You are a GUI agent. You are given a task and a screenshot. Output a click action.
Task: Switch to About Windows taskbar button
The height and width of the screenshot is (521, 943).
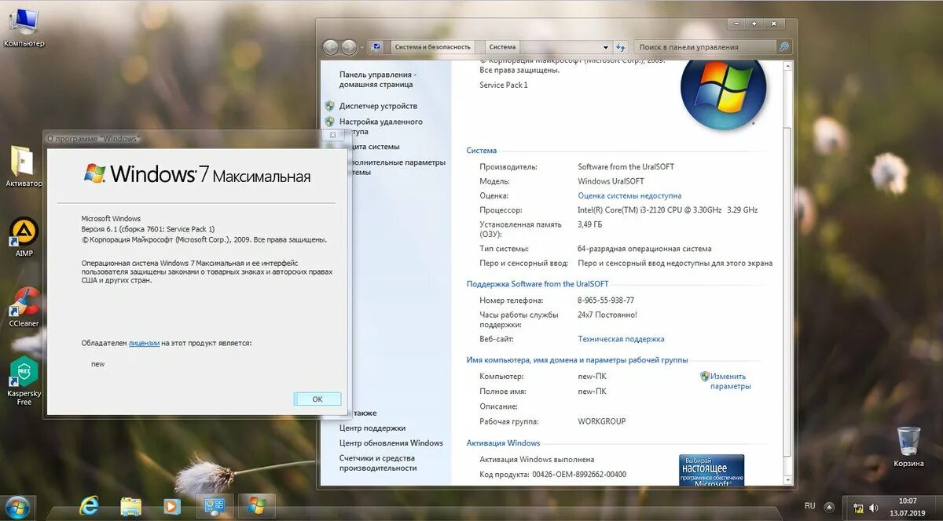(256, 506)
